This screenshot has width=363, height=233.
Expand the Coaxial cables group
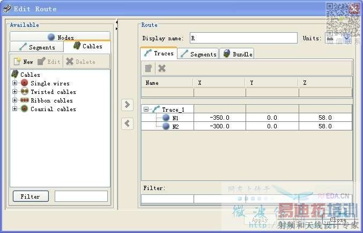15,109
